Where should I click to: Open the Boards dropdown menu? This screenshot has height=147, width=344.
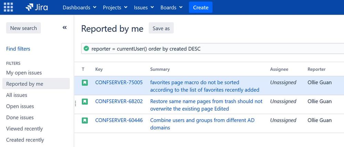171,8
